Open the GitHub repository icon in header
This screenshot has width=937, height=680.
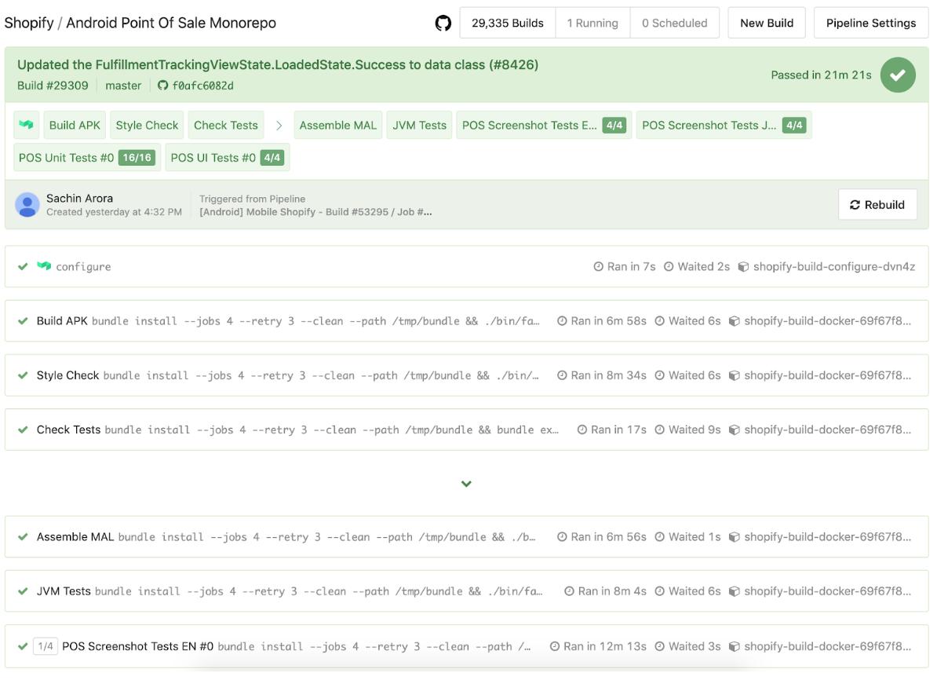click(443, 24)
